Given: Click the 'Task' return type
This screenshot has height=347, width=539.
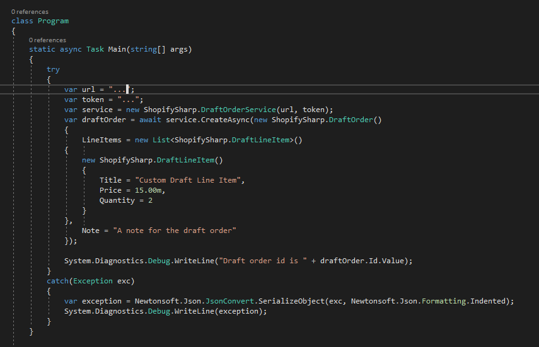Looking at the screenshot, I should pyautogui.click(x=95, y=49).
